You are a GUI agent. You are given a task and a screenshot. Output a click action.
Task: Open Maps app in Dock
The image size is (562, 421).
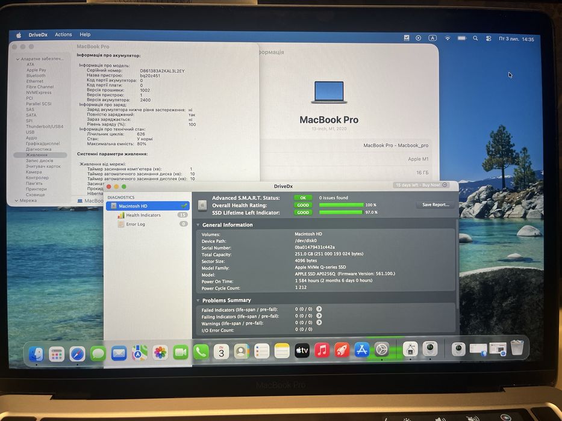click(139, 354)
